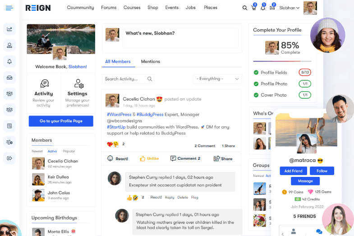Viewport: 354px width, 236px height.
Task: Open the #BuddyPress hashtag link
Action: (x=150, y=115)
